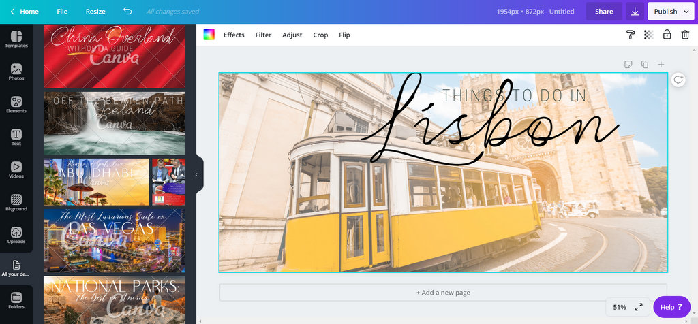
Task: Collapse the side panel with arrow handle
Action: (x=196, y=175)
